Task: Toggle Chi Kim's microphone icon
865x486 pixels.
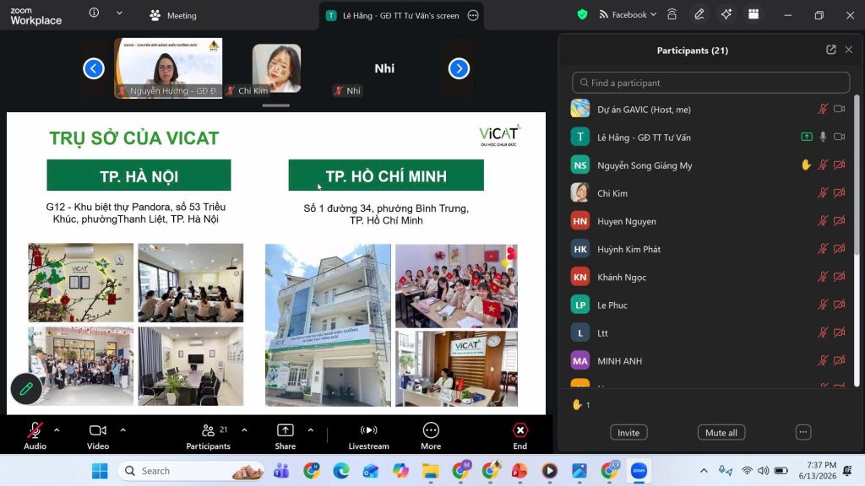Action: pos(823,193)
